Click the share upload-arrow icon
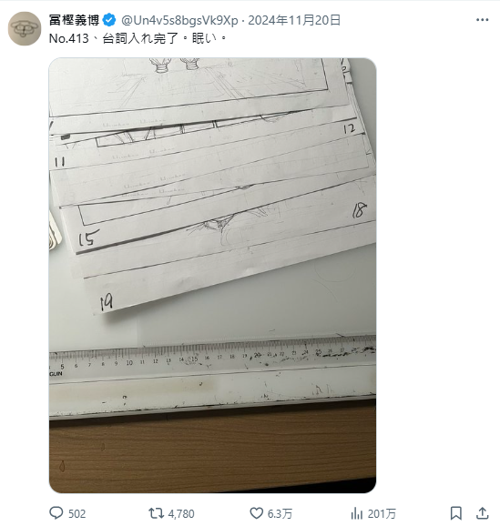This screenshot has height=526, width=500. pyautogui.click(x=482, y=513)
